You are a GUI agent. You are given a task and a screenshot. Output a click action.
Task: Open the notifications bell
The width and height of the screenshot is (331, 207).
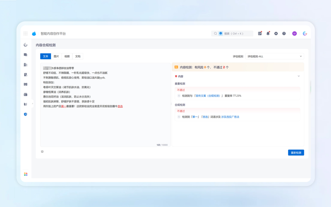268,33
